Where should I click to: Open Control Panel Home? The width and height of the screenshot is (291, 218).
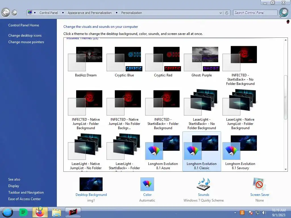tap(24, 25)
